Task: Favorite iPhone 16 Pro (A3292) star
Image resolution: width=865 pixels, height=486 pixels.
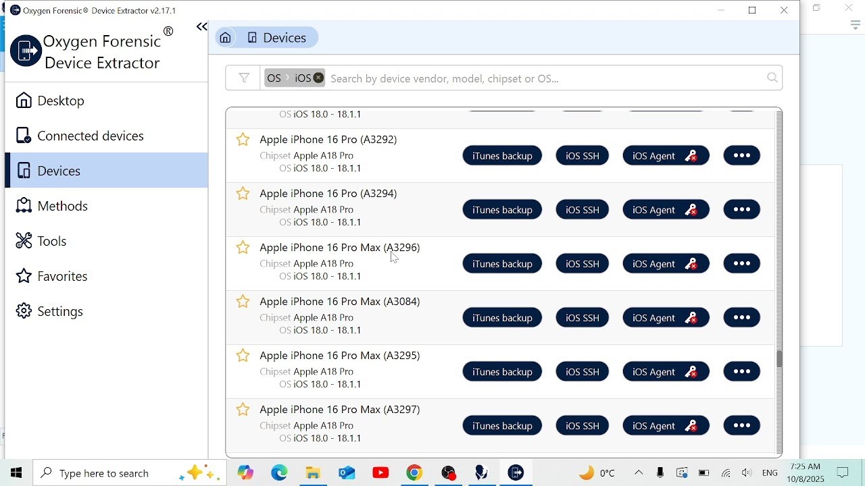Action: pos(243,140)
